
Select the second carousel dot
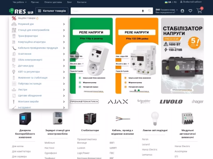pyautogui.click(x=138, y=90)
